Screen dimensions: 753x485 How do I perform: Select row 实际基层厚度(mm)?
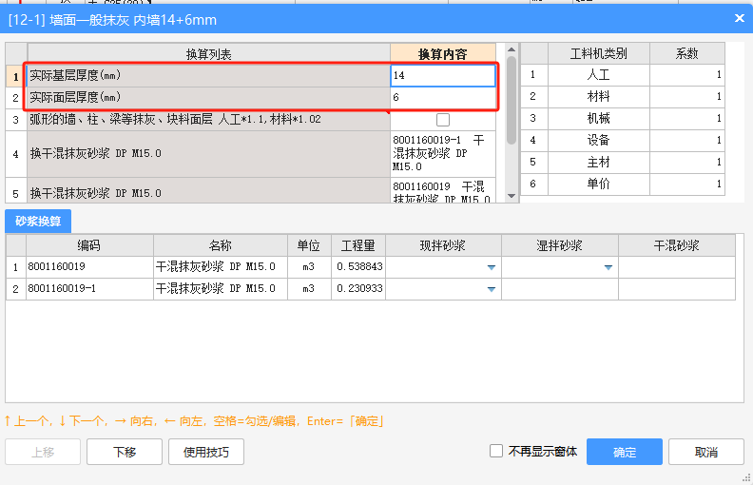click(208, 75)
